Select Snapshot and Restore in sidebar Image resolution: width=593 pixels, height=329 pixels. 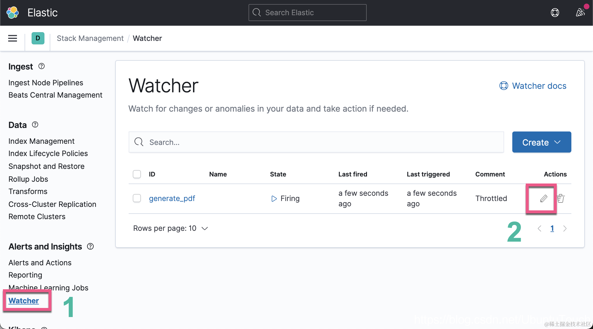coord(46,166)
